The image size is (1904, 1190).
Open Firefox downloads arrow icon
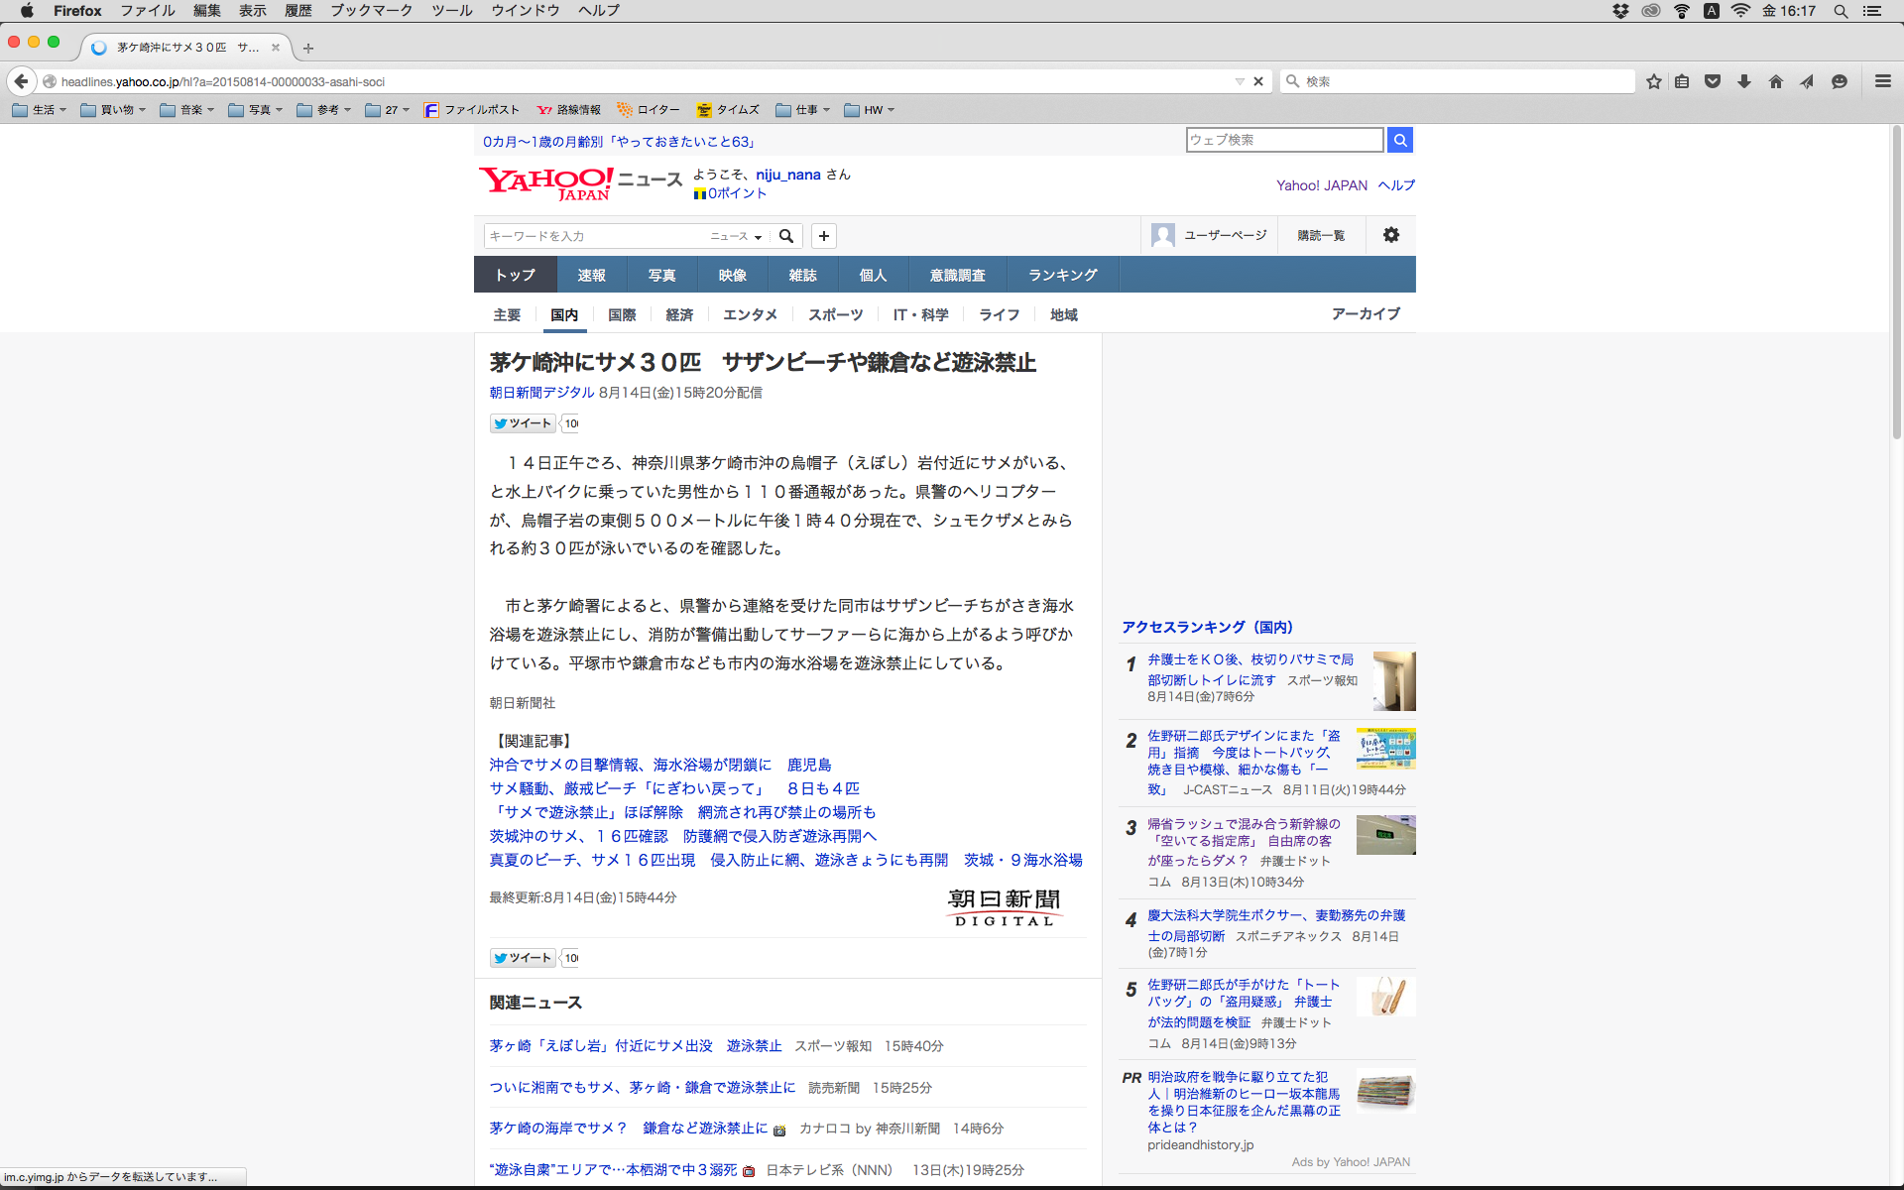tap(1744, 81)
